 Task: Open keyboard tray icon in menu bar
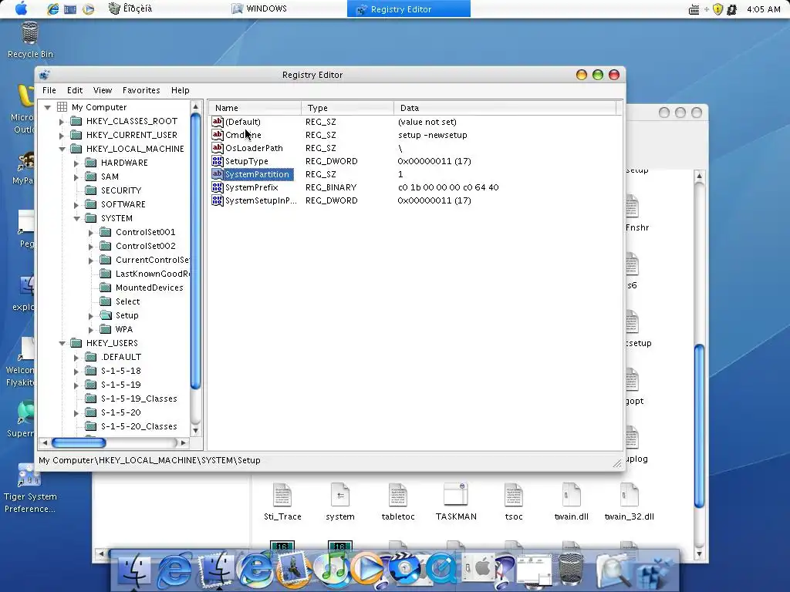click(x=694, y=9)
